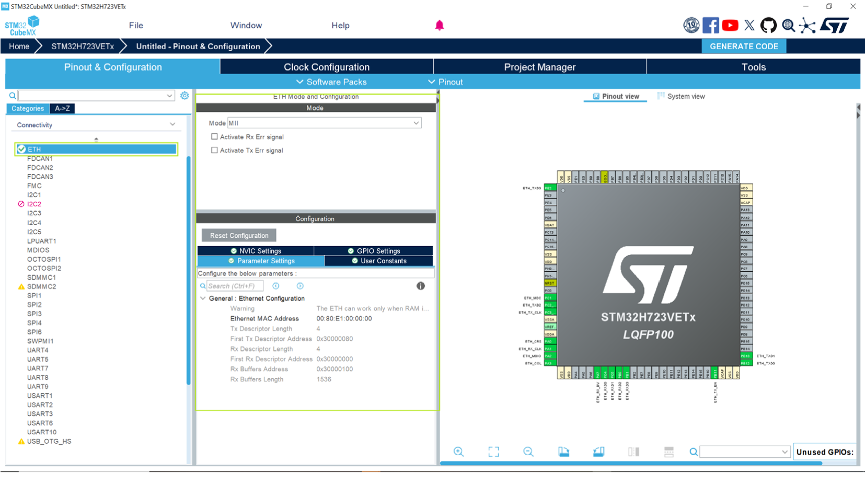
Task: Click the Reset Configuration button
Action: click(x=239, y=236)
